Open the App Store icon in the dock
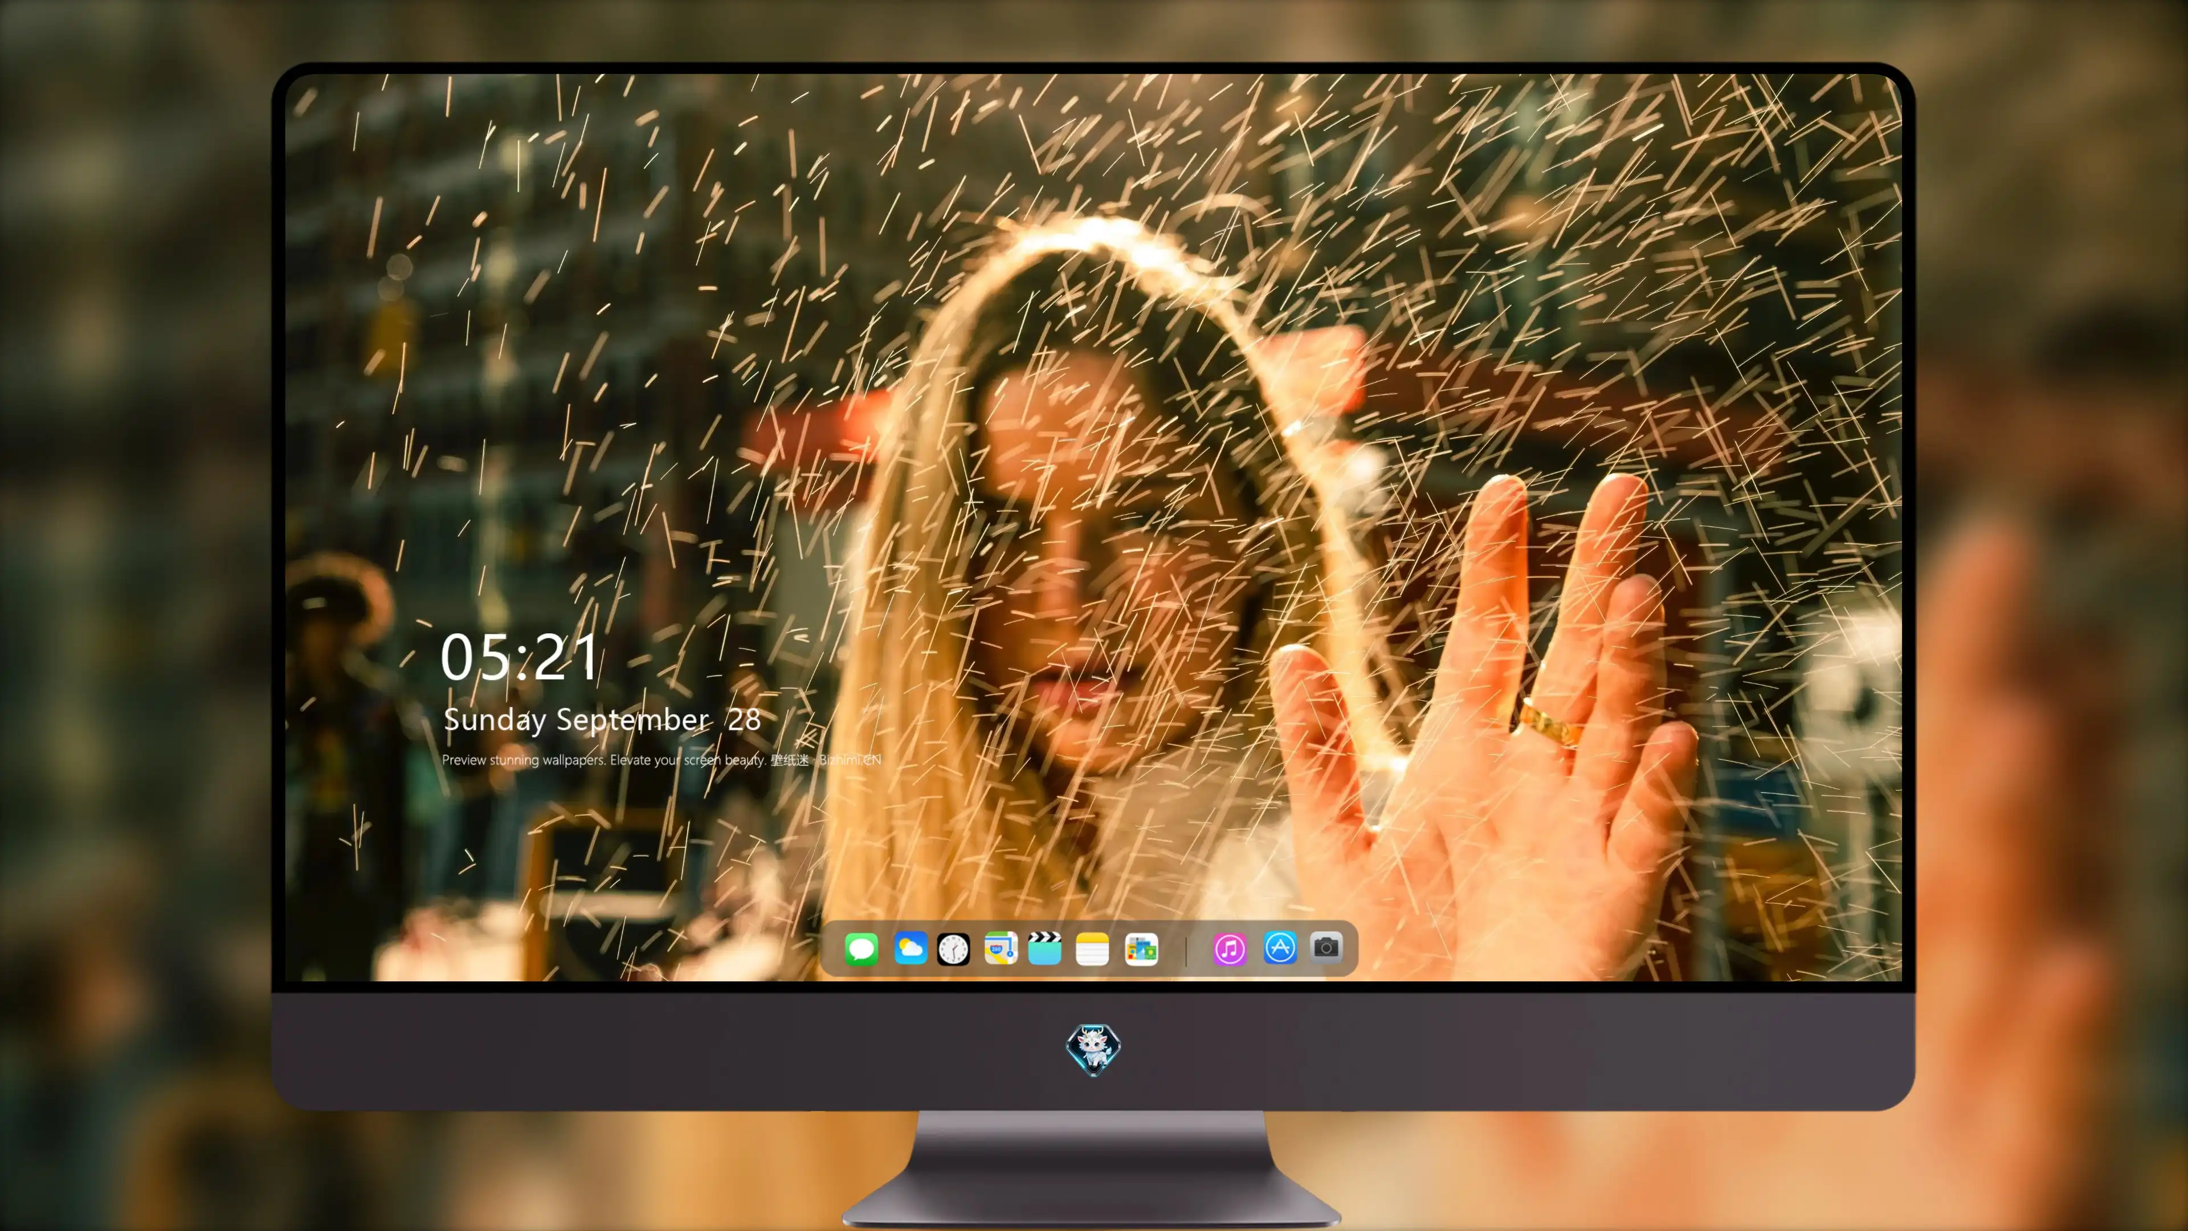This screenshot has width=2188, height=1231. pyautogui.click(x=1280, y=948)
